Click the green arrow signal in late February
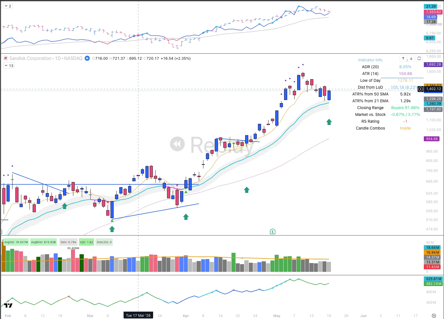The height and width of the screenshot is (319, 444). tap(64, 206)
